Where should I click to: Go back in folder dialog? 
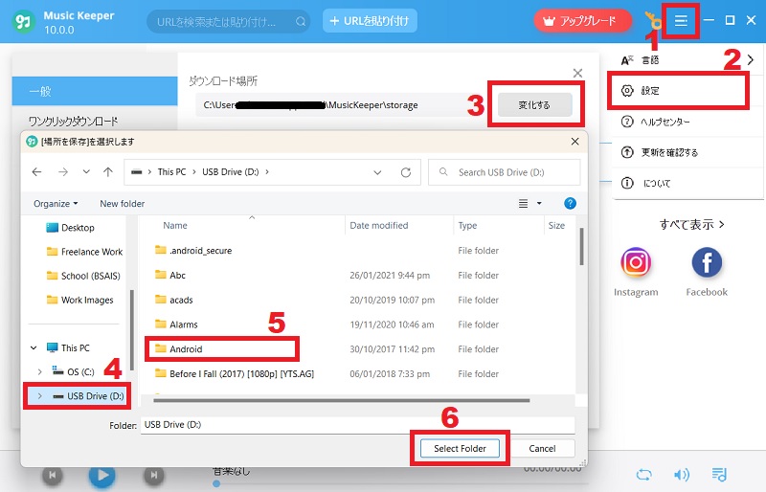[x=36, y=172]
